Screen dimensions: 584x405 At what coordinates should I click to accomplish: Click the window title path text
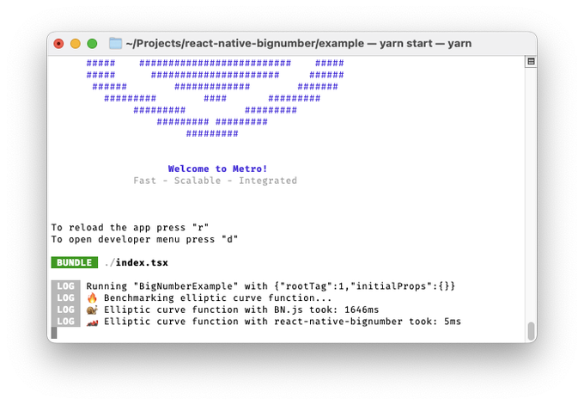point(298,43)
